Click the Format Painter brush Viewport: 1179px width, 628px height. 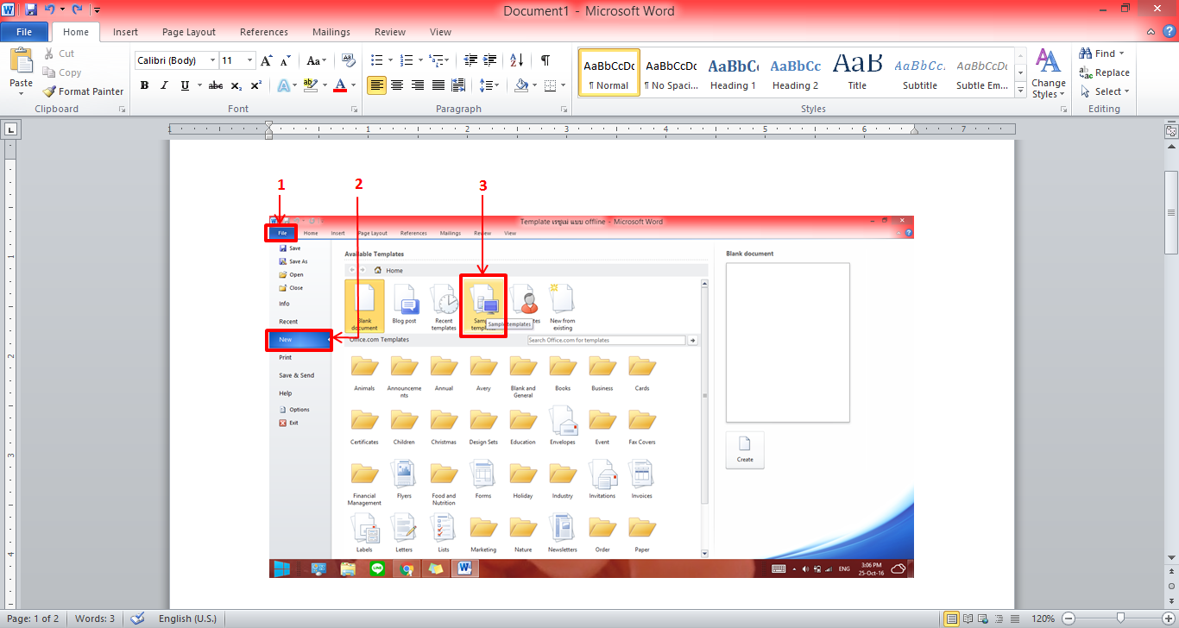83,91
